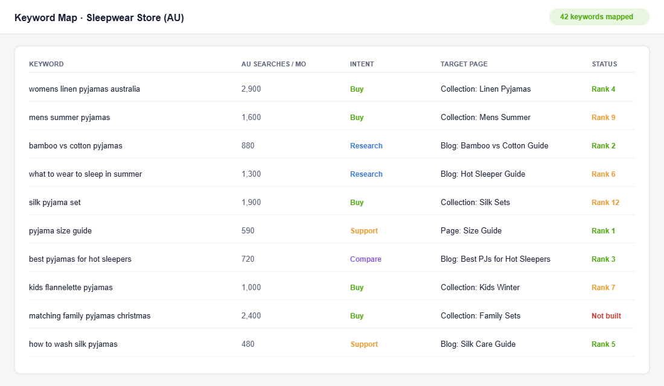Open target 'Collection: Family Sets'
This screenshot has height=386, width=664.
[x=480, y=316]
